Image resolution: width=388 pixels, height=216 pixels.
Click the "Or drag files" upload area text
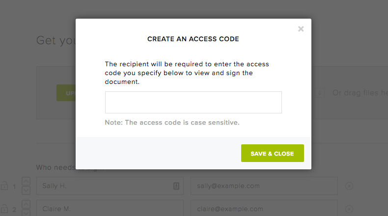(360, 92)
